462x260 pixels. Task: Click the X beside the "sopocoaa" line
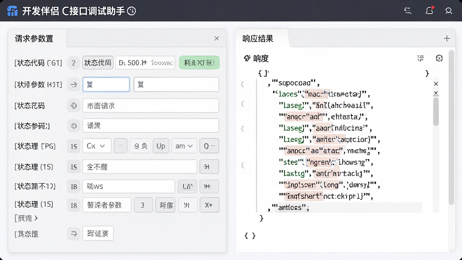click(436, 84)
